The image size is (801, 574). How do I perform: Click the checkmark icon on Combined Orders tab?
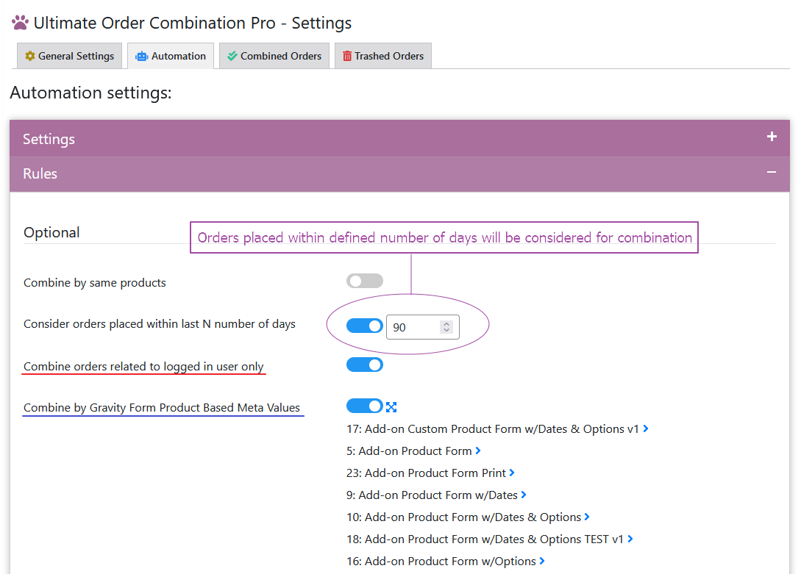(x=232, y=56)
